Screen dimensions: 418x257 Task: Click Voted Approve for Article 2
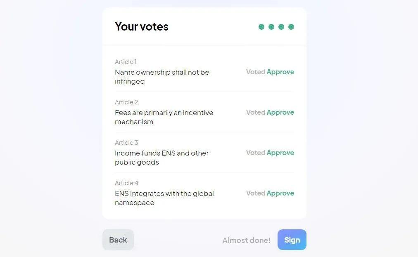270,112
